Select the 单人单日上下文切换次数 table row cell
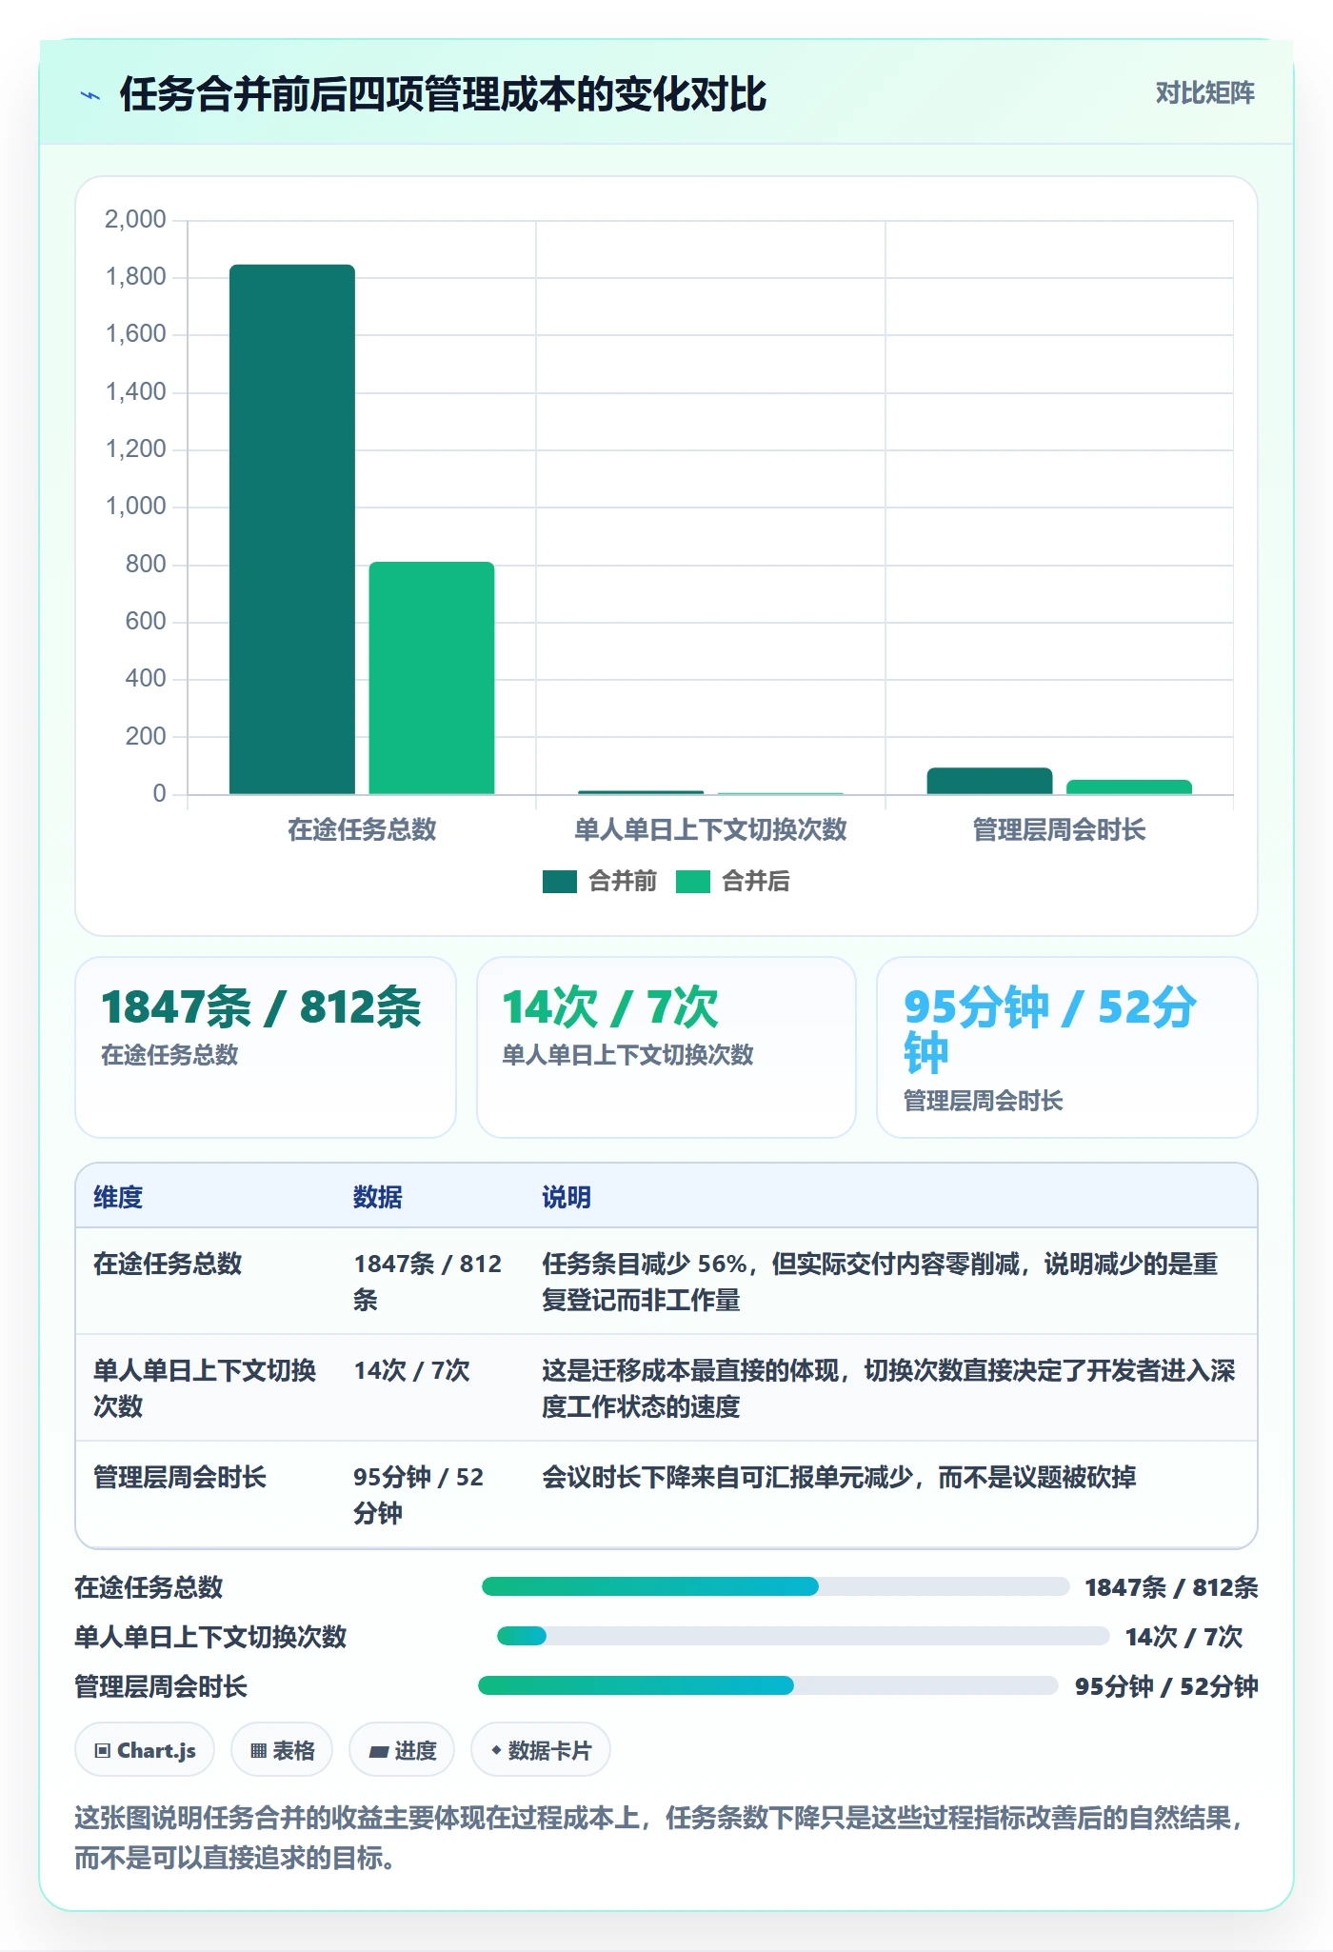The width and height of the screenshot is (1333, 1952). click(205, 1388)
